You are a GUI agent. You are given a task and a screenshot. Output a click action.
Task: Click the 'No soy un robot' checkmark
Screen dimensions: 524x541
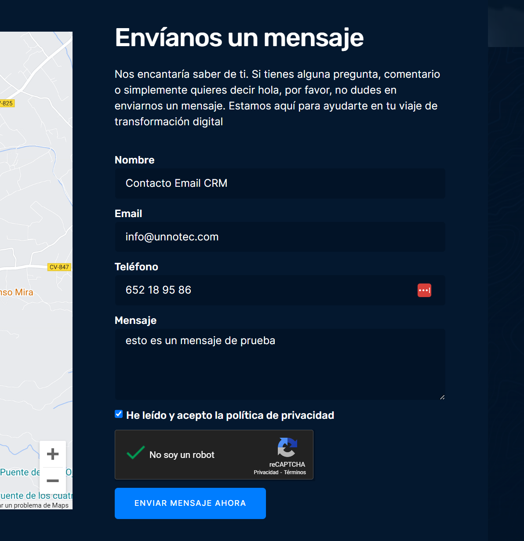tap(135, 453)
